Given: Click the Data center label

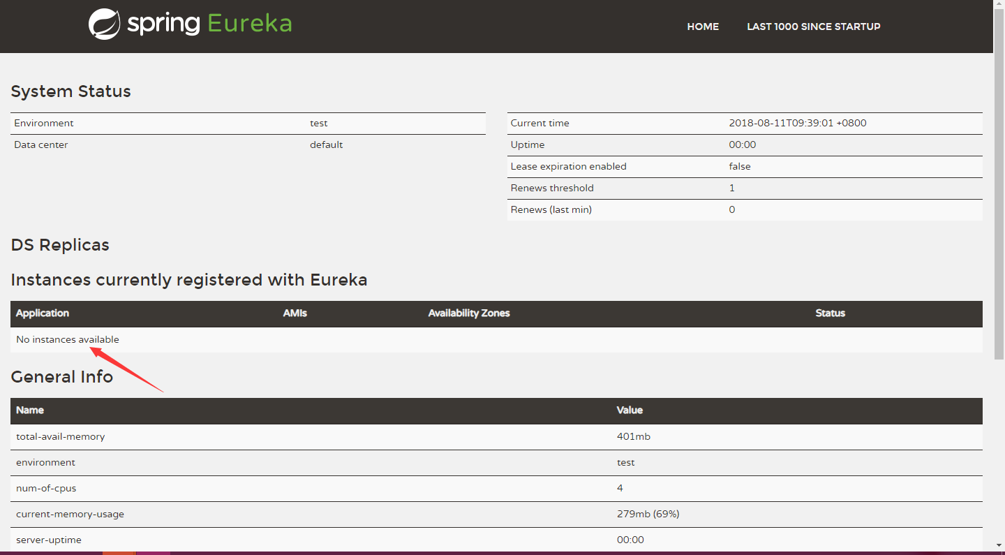Looking at the screenshot, I should (41, 145).
